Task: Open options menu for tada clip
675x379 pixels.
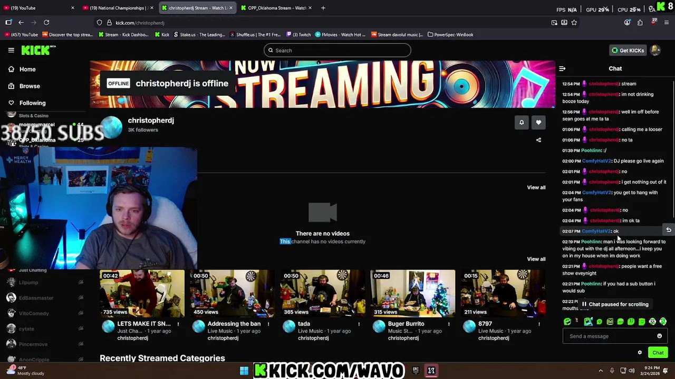Action: [x=359, y=324]
